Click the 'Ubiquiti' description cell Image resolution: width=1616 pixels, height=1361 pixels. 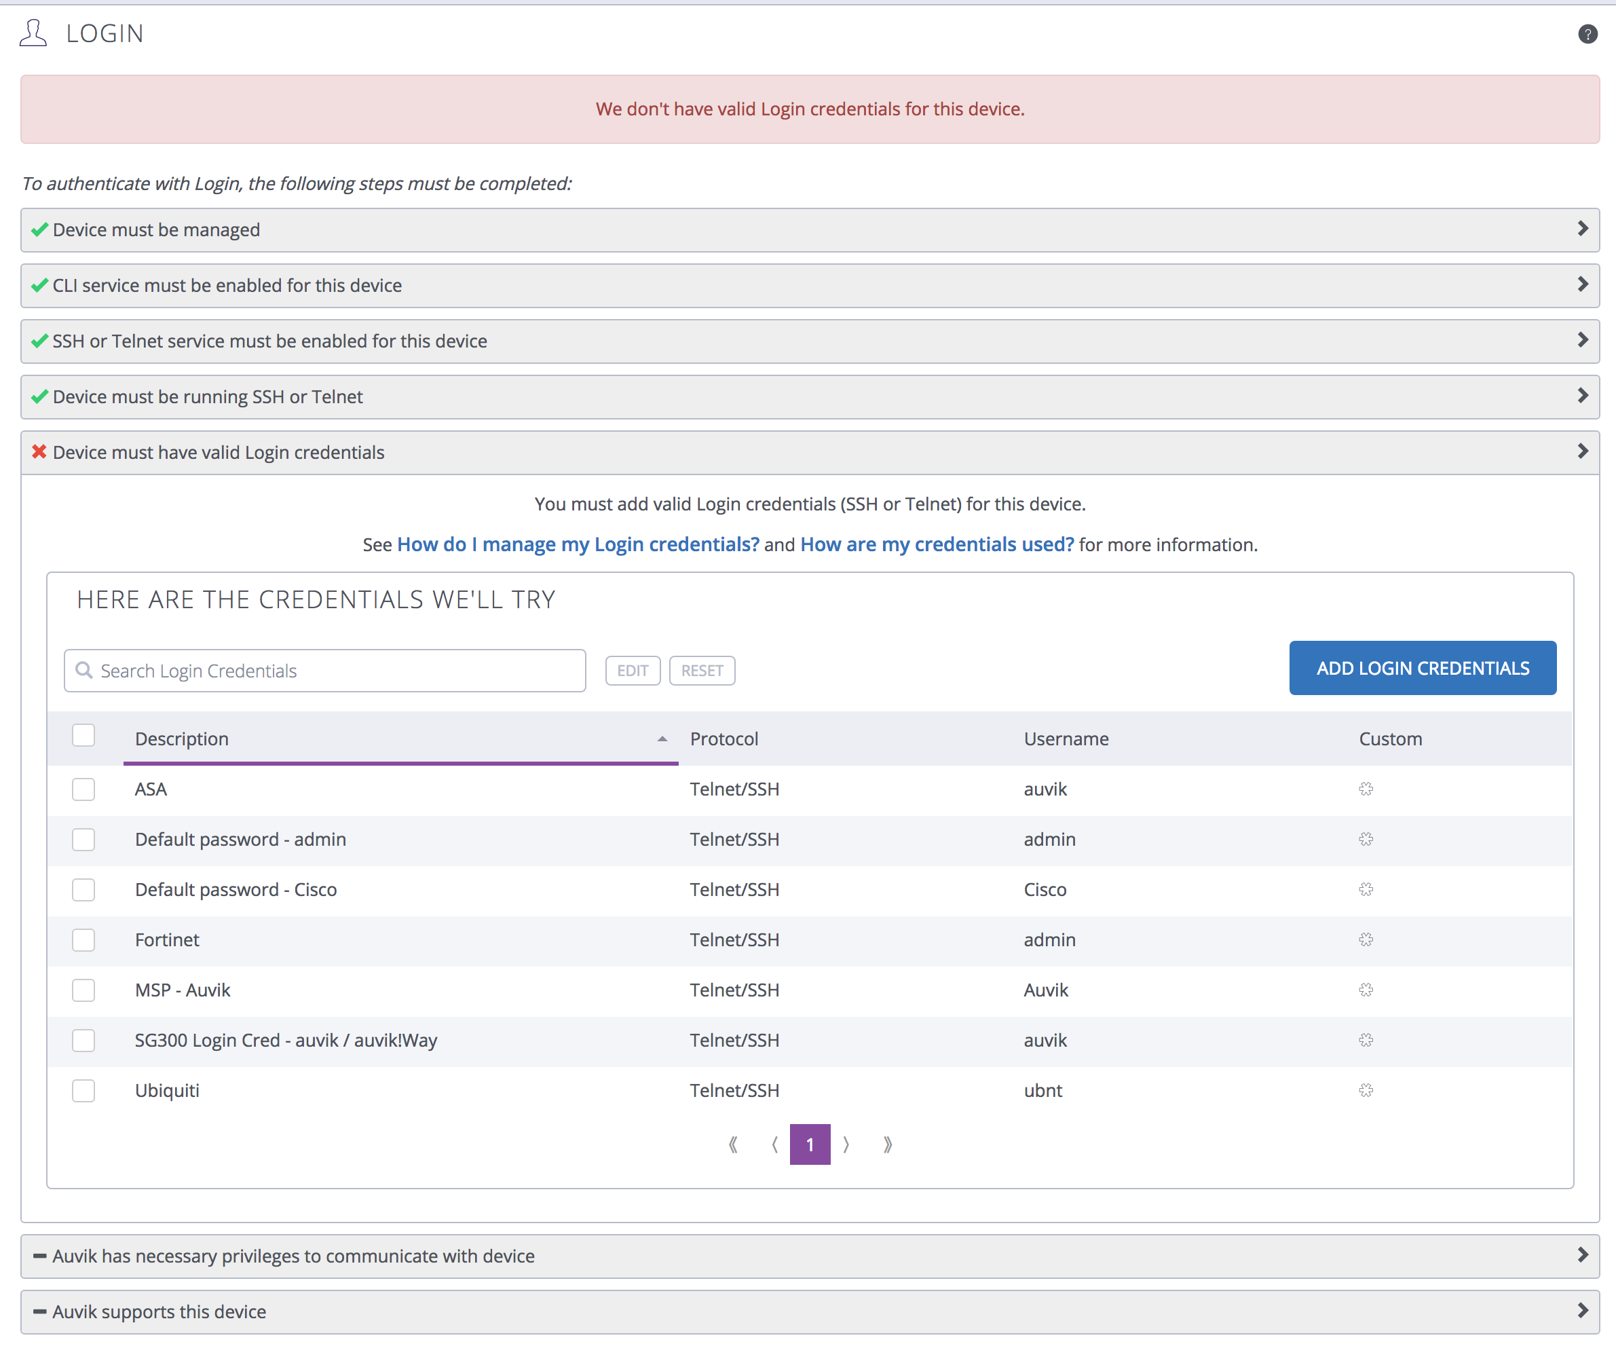pos(166,1089)
